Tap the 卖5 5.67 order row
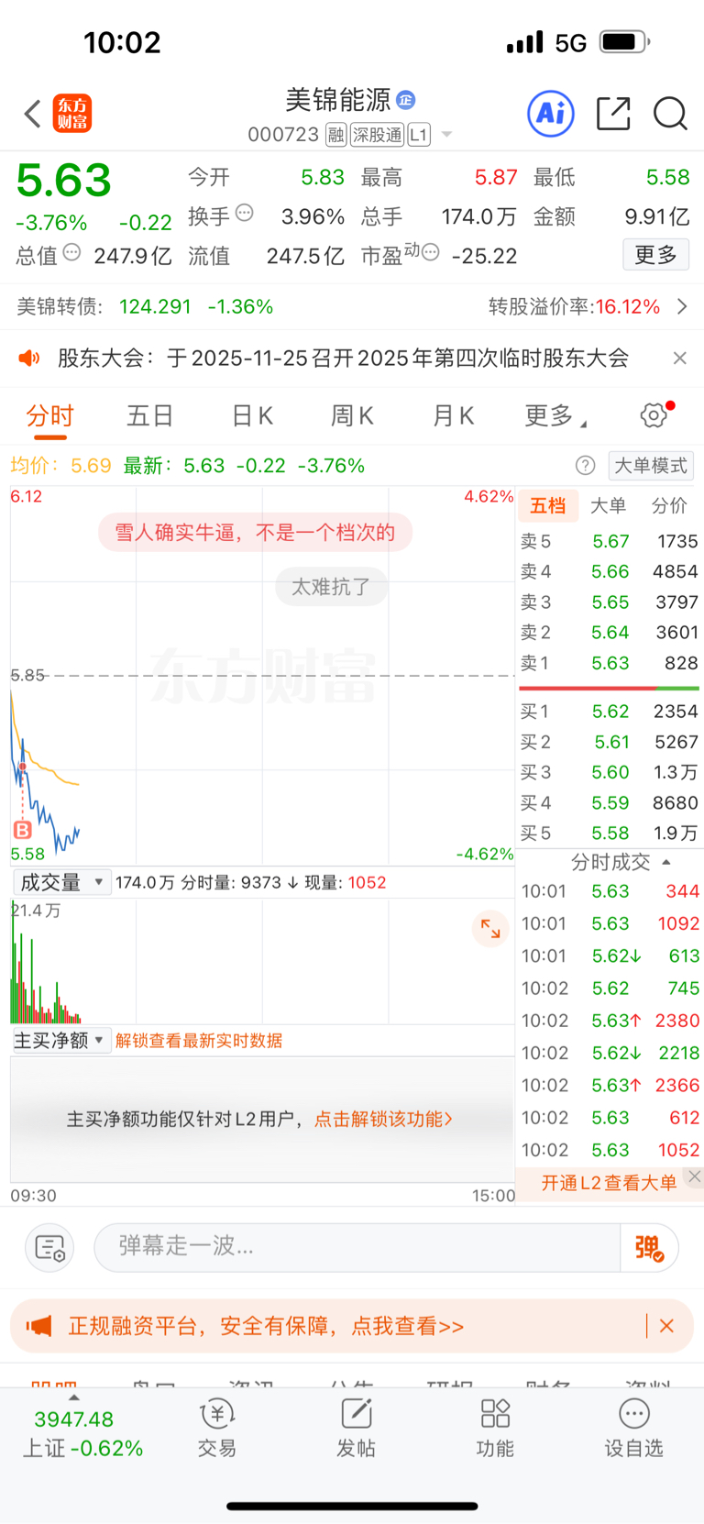 pyautogui.click(x=610, y=541)
